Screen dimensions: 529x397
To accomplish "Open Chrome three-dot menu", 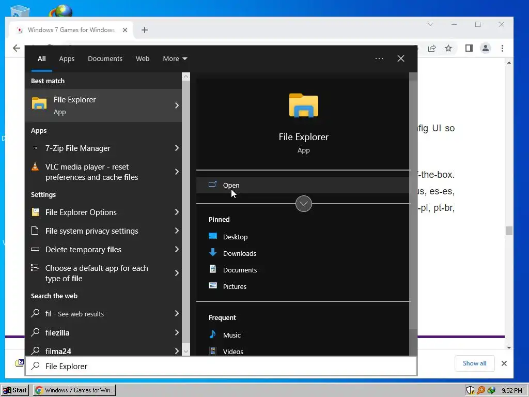I will point(502,48).
